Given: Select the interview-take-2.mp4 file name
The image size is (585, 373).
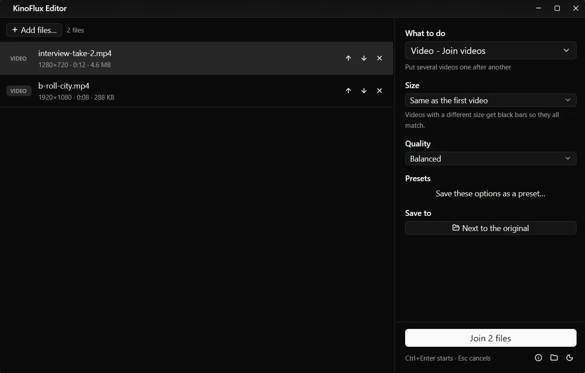Looking at the screenshot, I should coord(75,53).
